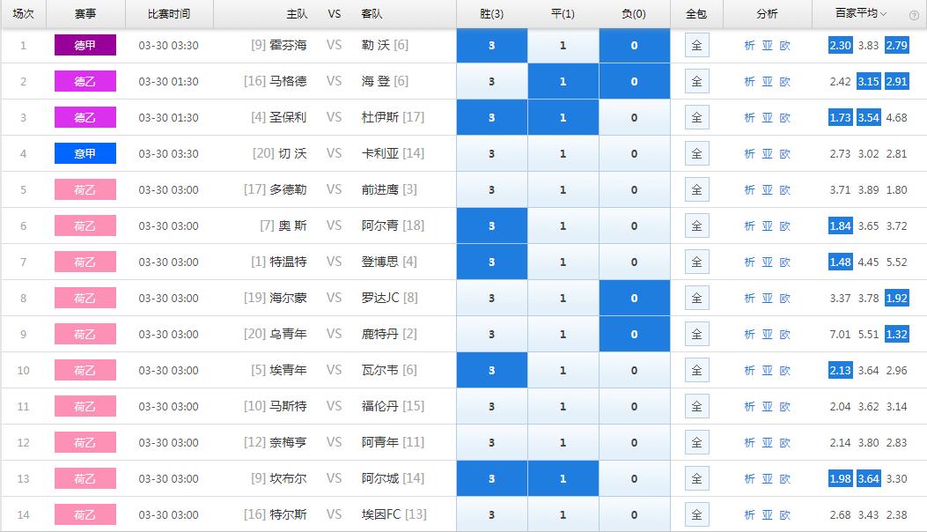Click away team 埃因FC
This screenshot has width=927, height=532.
(381, 514)
